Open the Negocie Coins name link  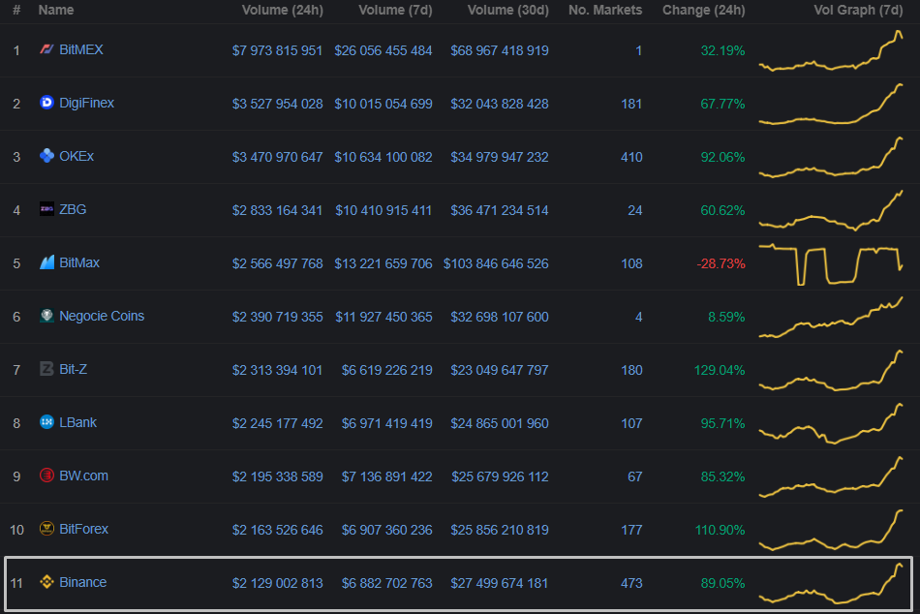102,316
